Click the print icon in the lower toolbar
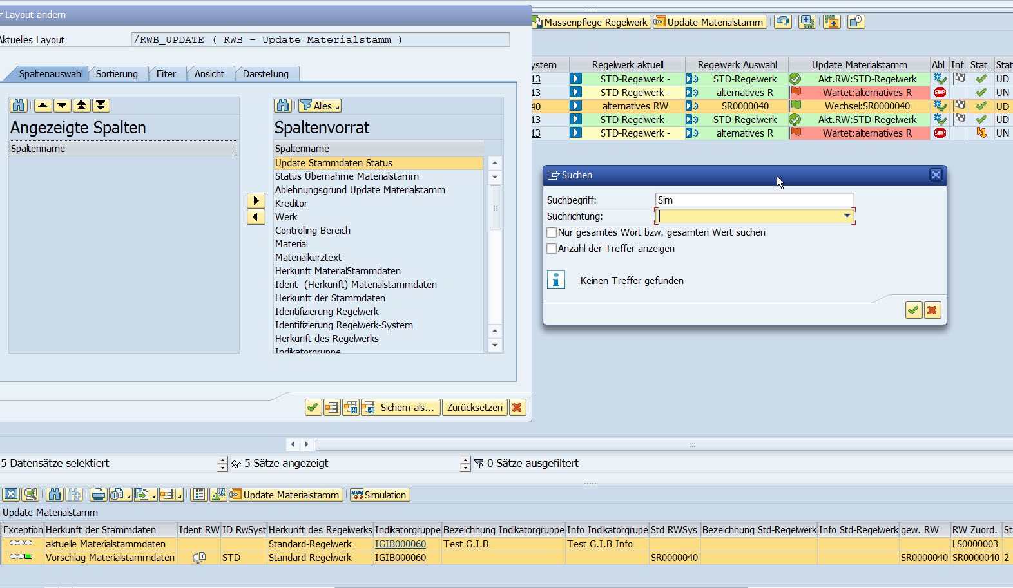This screenshot has height=588, width=1013. pyautogui.click(x=98, y=495)
